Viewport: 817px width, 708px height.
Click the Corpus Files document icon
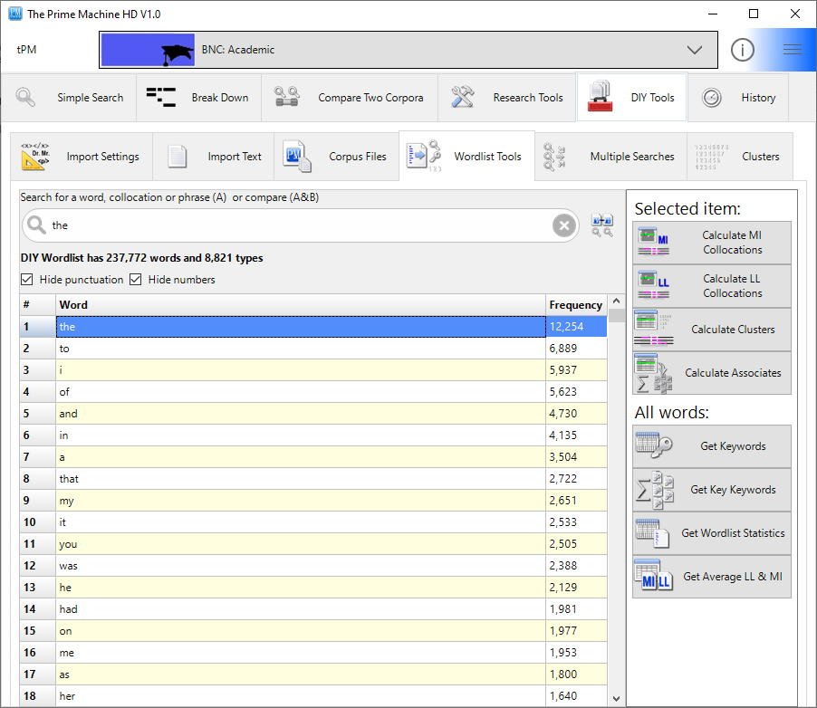coord(297,157)
